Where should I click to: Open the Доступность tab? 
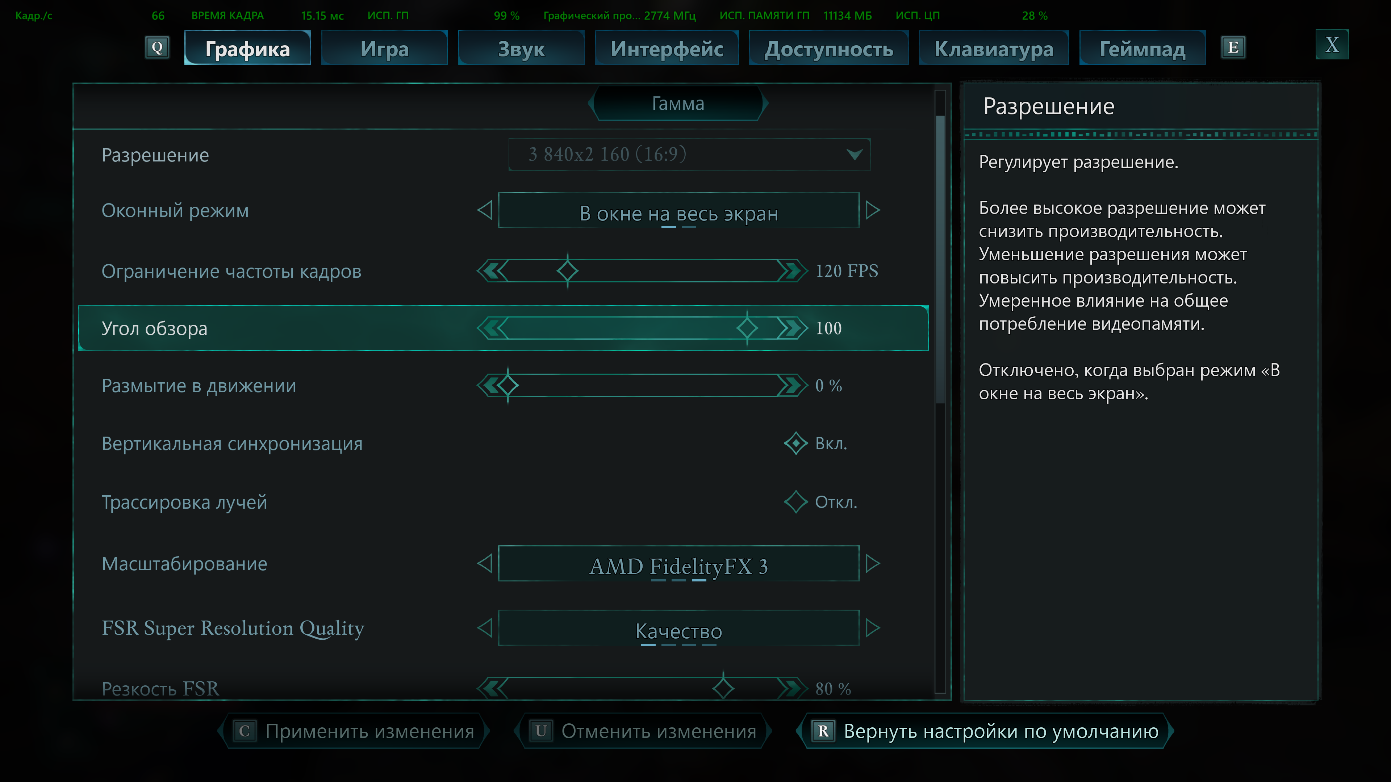click(828, 48)
